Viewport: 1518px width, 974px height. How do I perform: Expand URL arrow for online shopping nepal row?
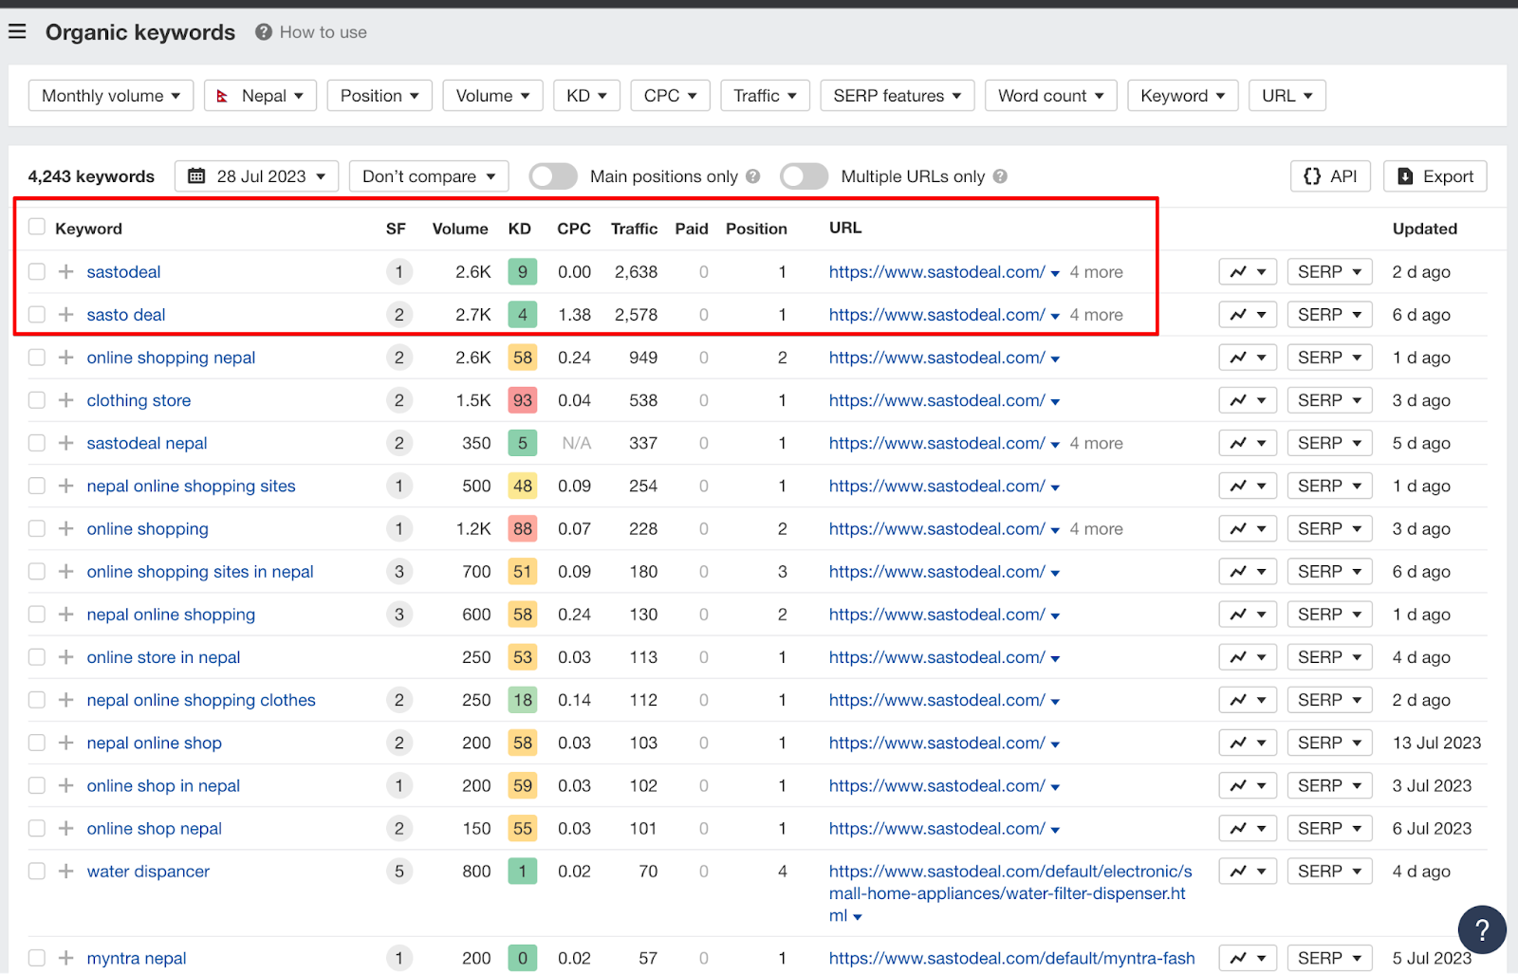[1055, 359]
